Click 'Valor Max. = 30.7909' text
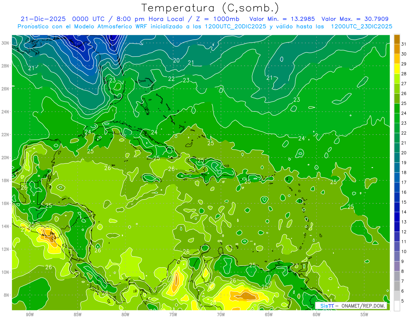Screen dimensions: 413x319 pos(355,19)
